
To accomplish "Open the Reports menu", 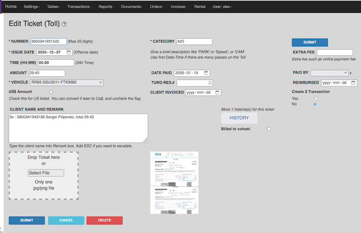I will [106, 7].
